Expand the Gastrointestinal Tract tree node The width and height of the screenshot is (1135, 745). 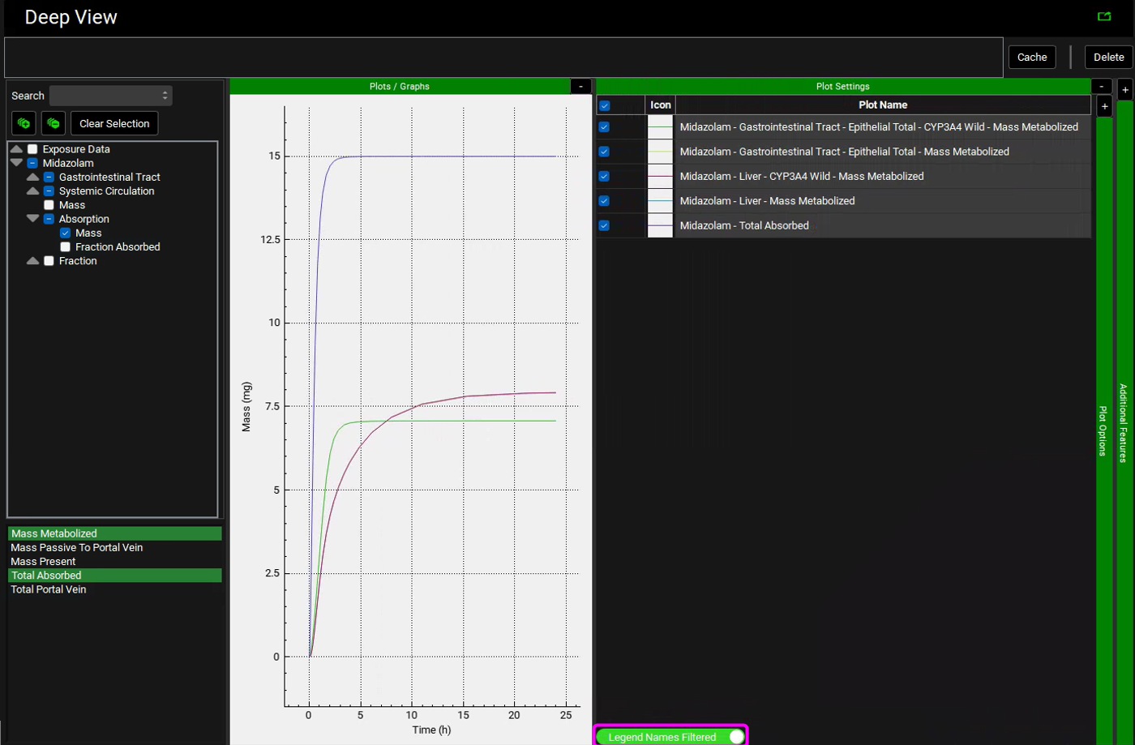(x=32, y=178)
